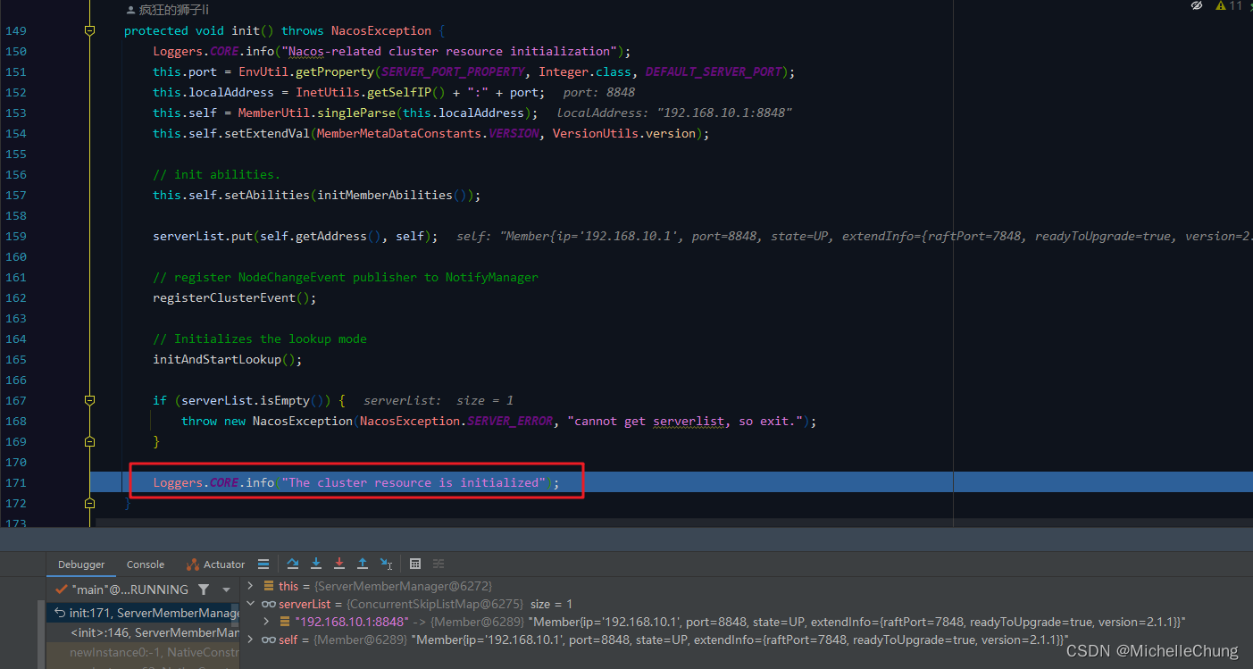
Task: Click line number 149 in gutter
Action: (x=16, y=30)
